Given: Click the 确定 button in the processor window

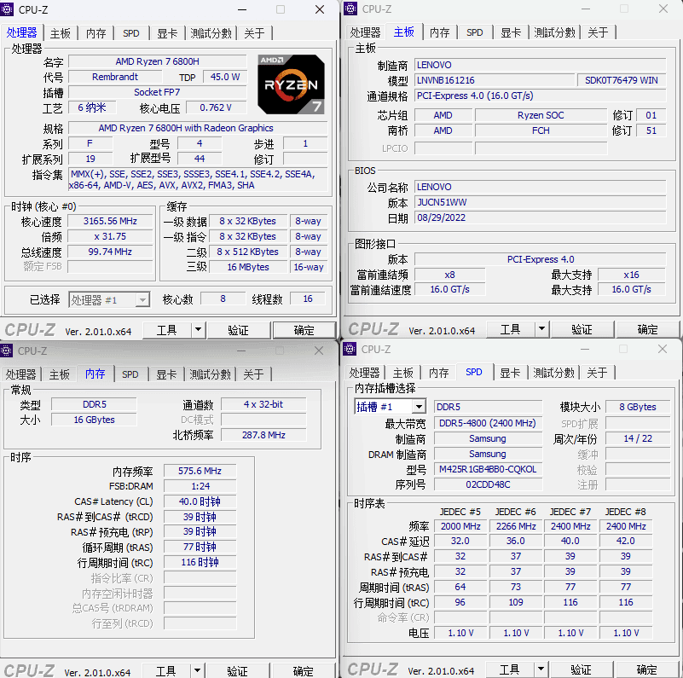Looking at the screenshot, I should click(304, 330).
